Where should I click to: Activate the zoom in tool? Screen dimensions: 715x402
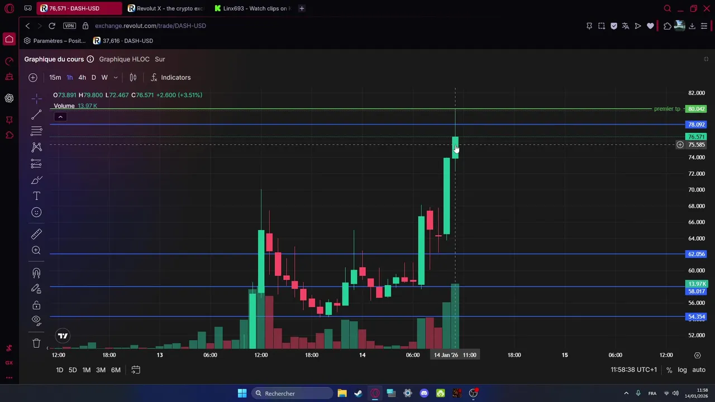(x=36, y=250)
